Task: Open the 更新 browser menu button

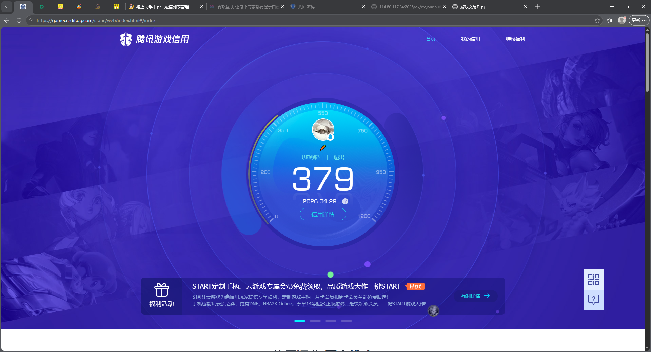Action: pyautogui.click(x=639, y=20)
